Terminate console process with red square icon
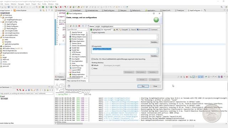The height and width of the screenshot is (128, 228). pos(187,77)
